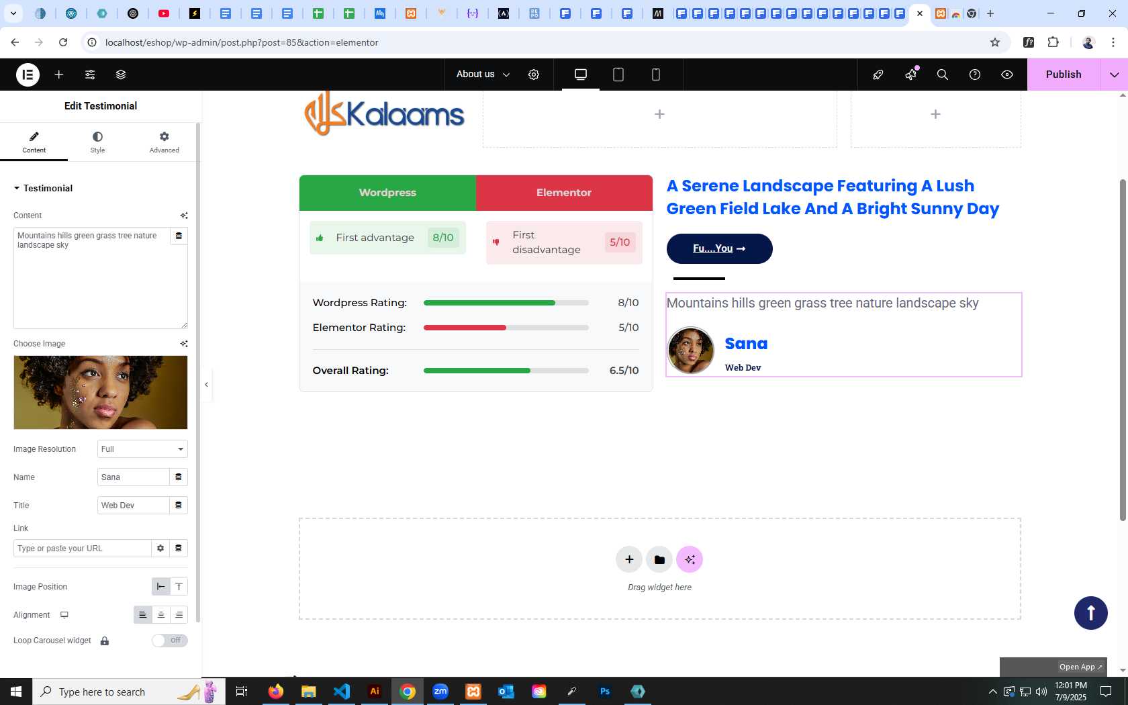The image size is (1128, 705).
Task: Click the Sana testimonial name
Action: pos(746,344)
